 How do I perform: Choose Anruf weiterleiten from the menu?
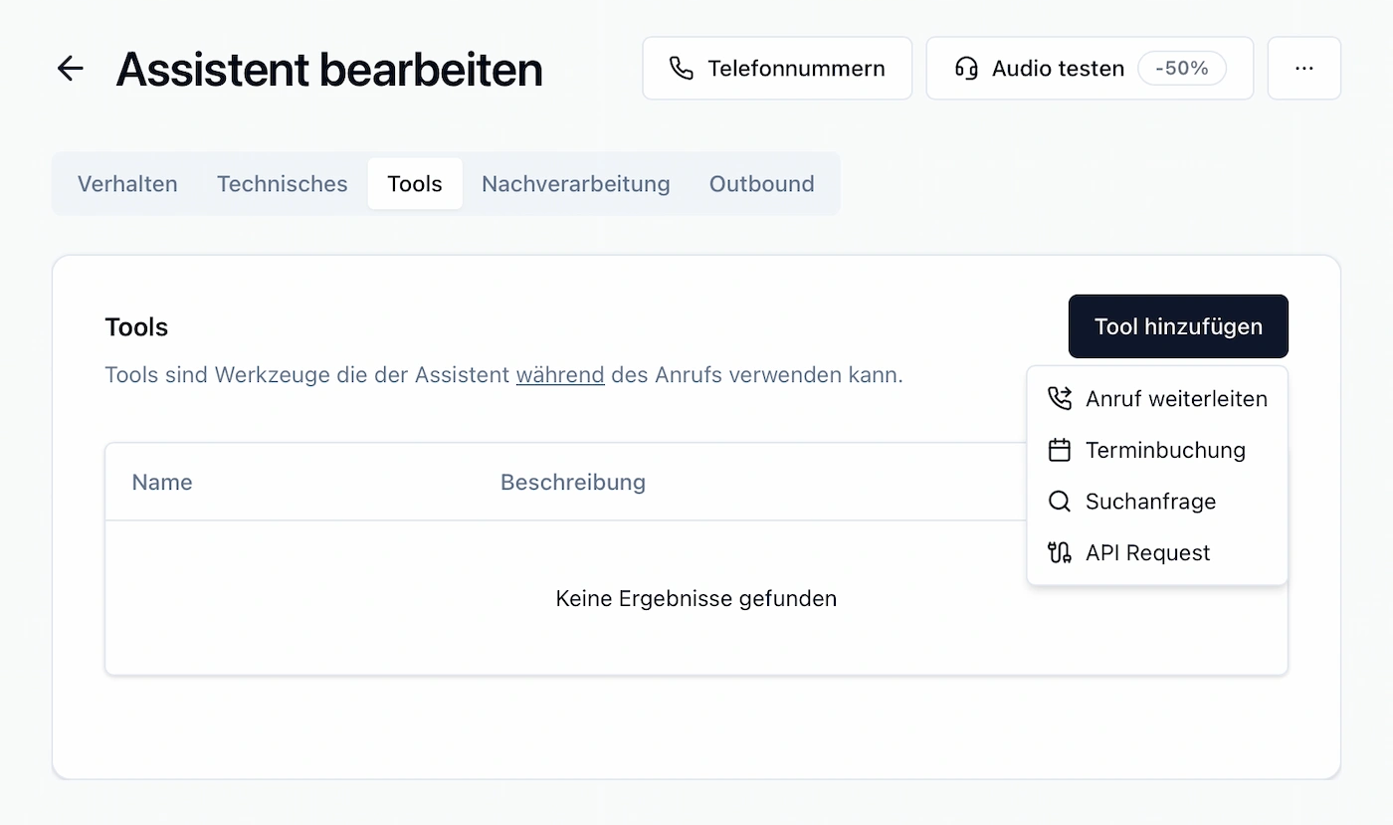pyautogui.click(x=1175, y=397)
